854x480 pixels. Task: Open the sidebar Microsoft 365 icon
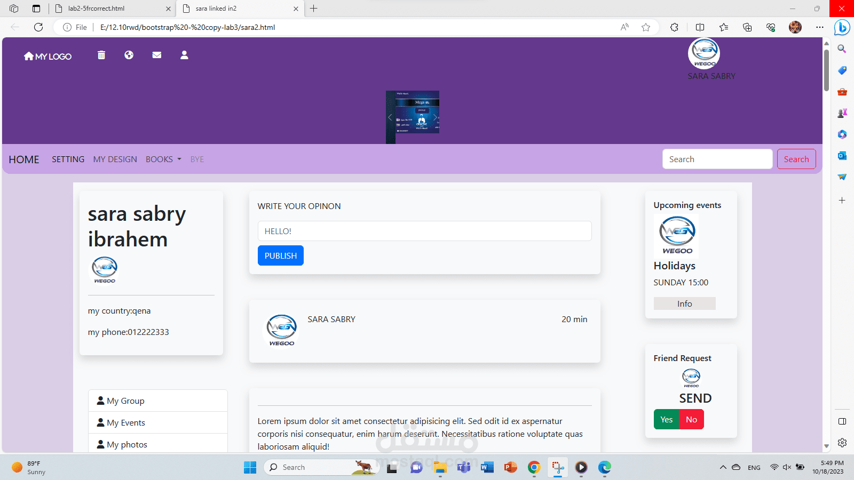pos(842,134)
